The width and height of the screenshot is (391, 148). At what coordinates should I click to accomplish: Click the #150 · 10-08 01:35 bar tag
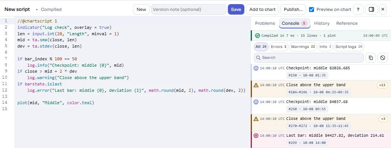[307, 75]
